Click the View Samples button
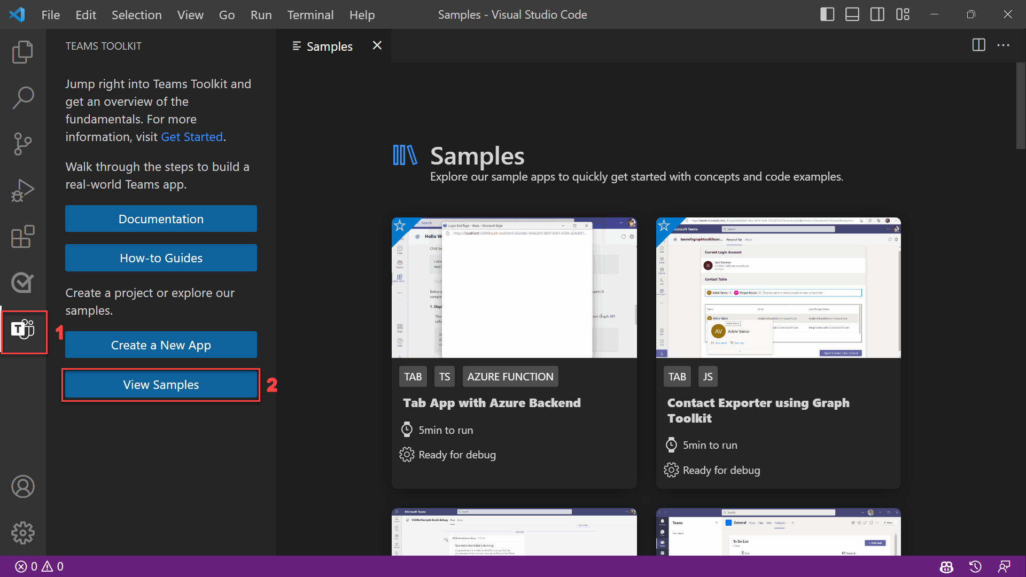This screenshot has width=1026, height=577. [x=161, y=384]
